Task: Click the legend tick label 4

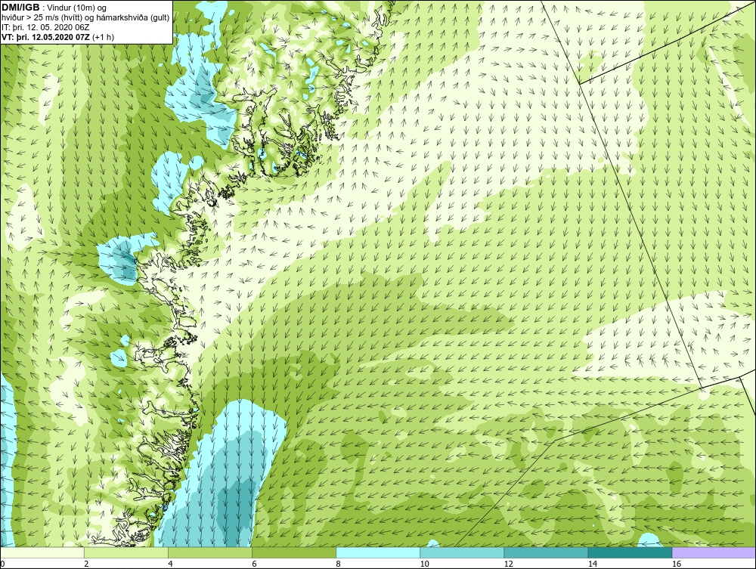Action: (x=170, y=564)
